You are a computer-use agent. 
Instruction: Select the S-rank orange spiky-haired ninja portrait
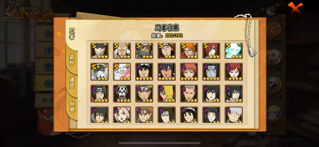(189, 51)
